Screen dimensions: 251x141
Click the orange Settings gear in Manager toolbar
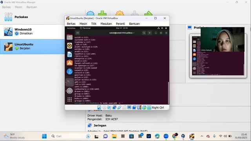[120, 13]
